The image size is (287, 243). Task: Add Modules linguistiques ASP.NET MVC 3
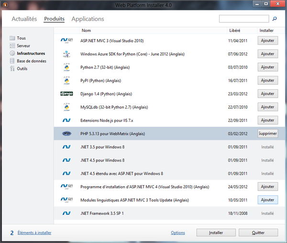pyautogui.click(x=268, y=200)
